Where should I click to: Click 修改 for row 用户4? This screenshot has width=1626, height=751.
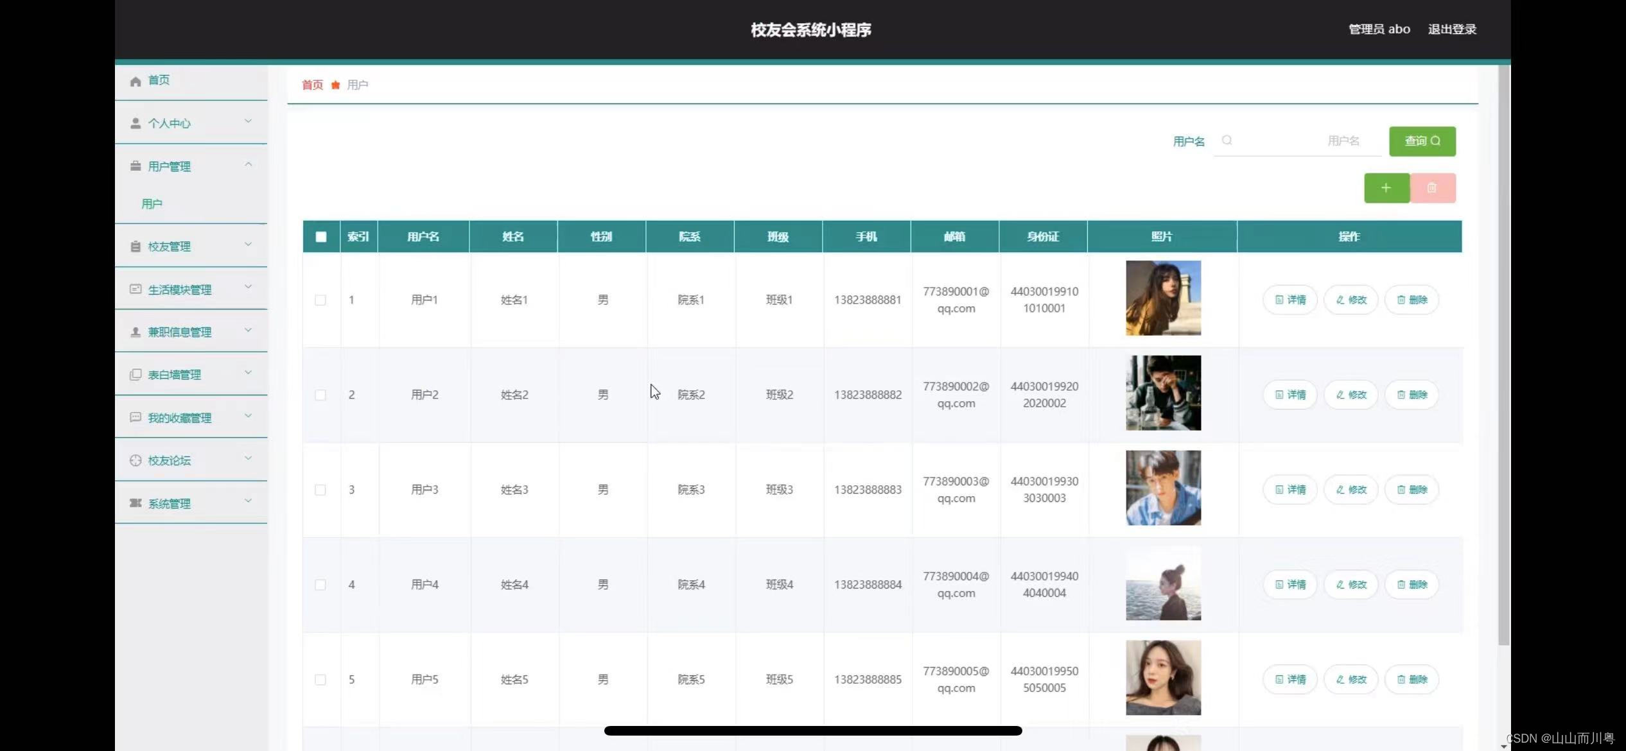(1351, 585)
